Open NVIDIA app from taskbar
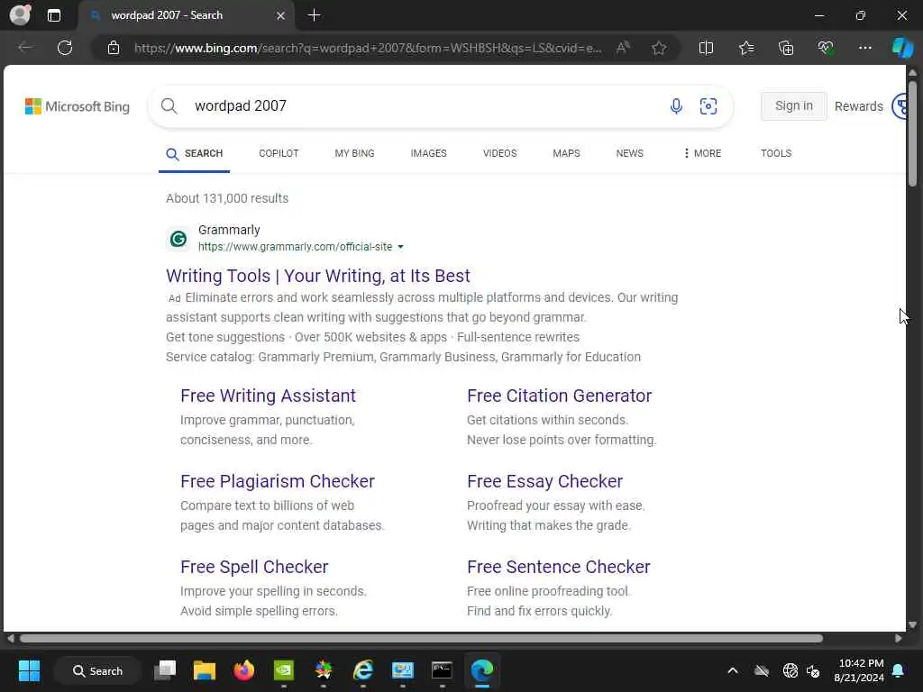Image resolution: width=923 pixels, height=692 pixels. coord(284,670)
